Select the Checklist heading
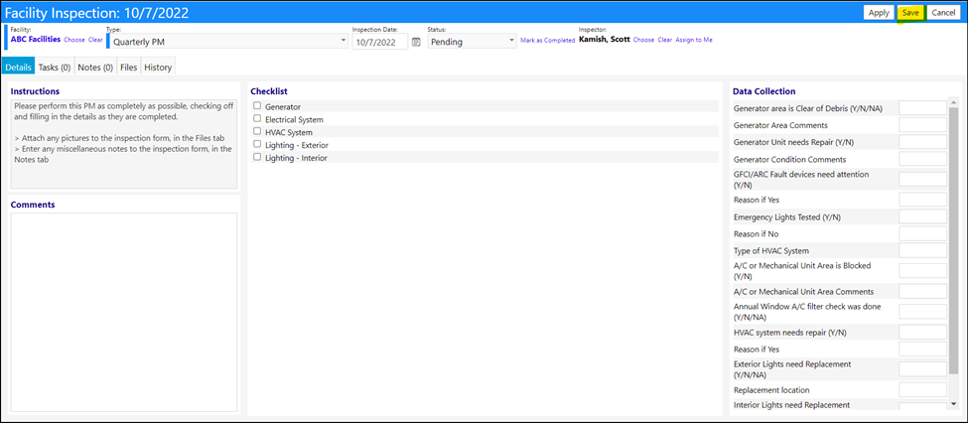This screenshot has height=423, width=968. pos(269,90)
